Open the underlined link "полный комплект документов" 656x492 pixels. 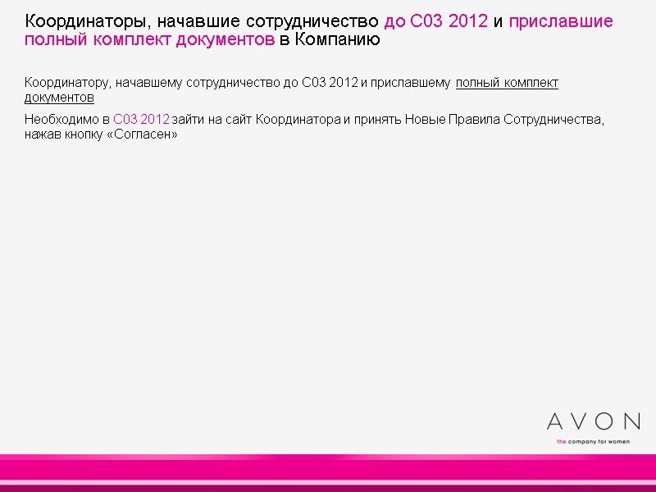(507, 82)
